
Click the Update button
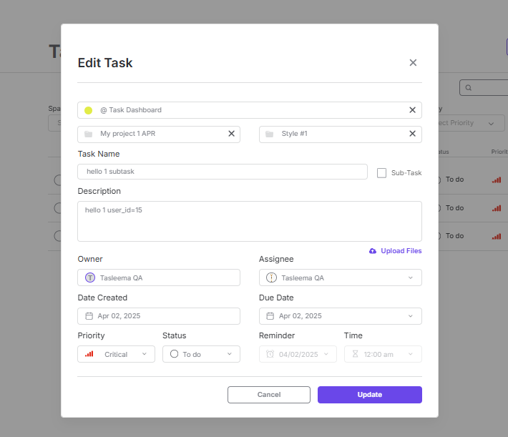(369, 395)
